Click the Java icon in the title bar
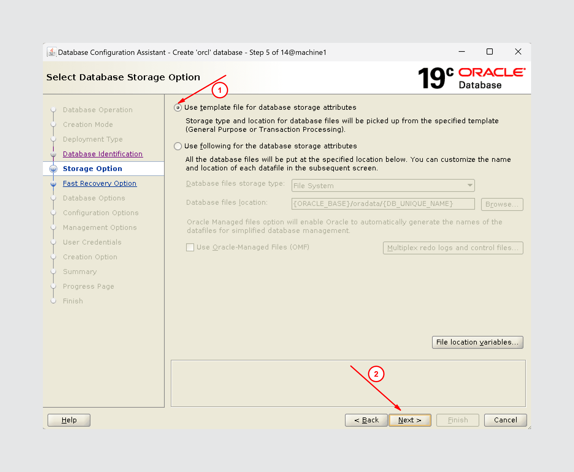This screenshot has width=574, height=472. click(x=52, y=52)
